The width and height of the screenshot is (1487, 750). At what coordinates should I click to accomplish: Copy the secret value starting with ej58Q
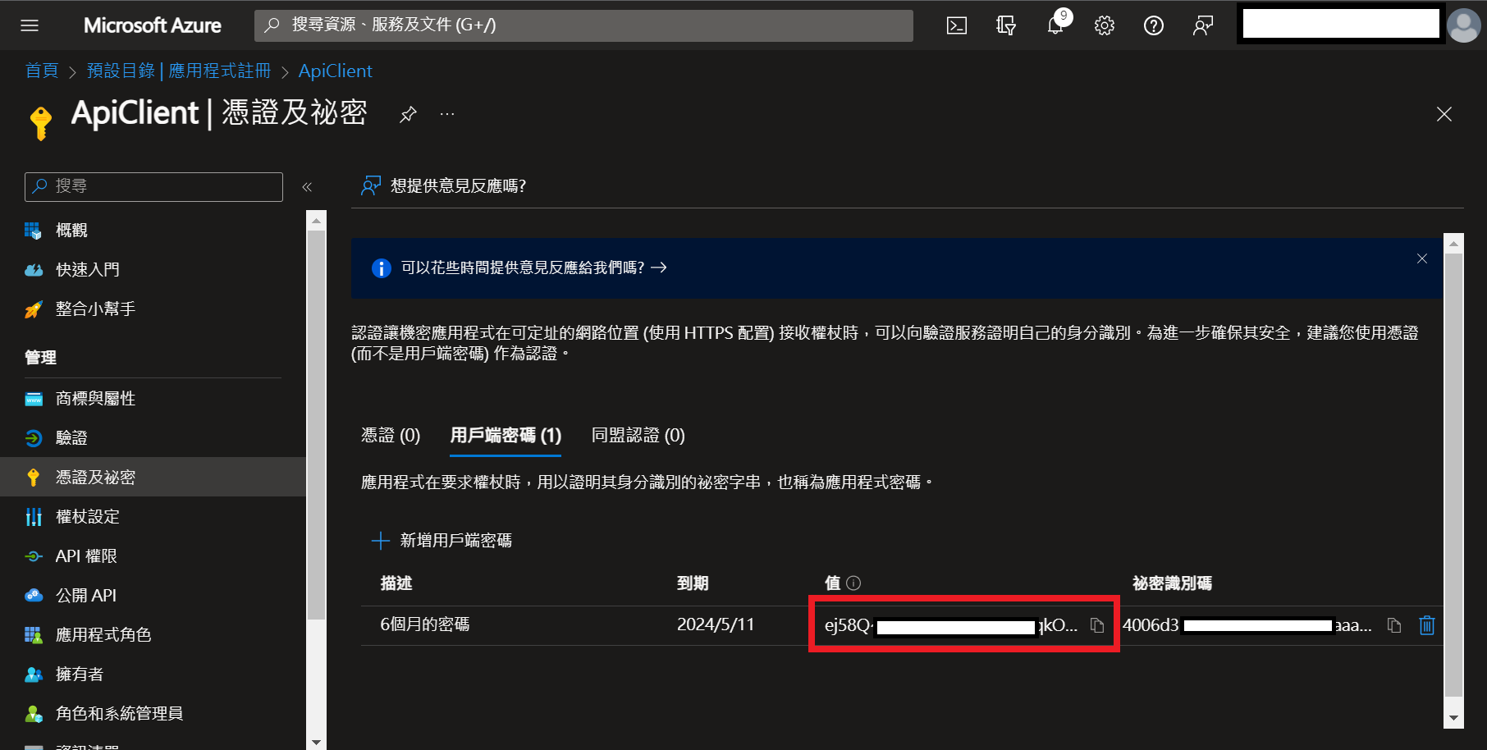click(x=1097, y=626)
